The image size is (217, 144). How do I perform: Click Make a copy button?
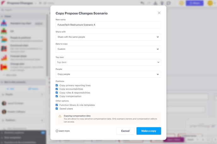click(149, 131)
